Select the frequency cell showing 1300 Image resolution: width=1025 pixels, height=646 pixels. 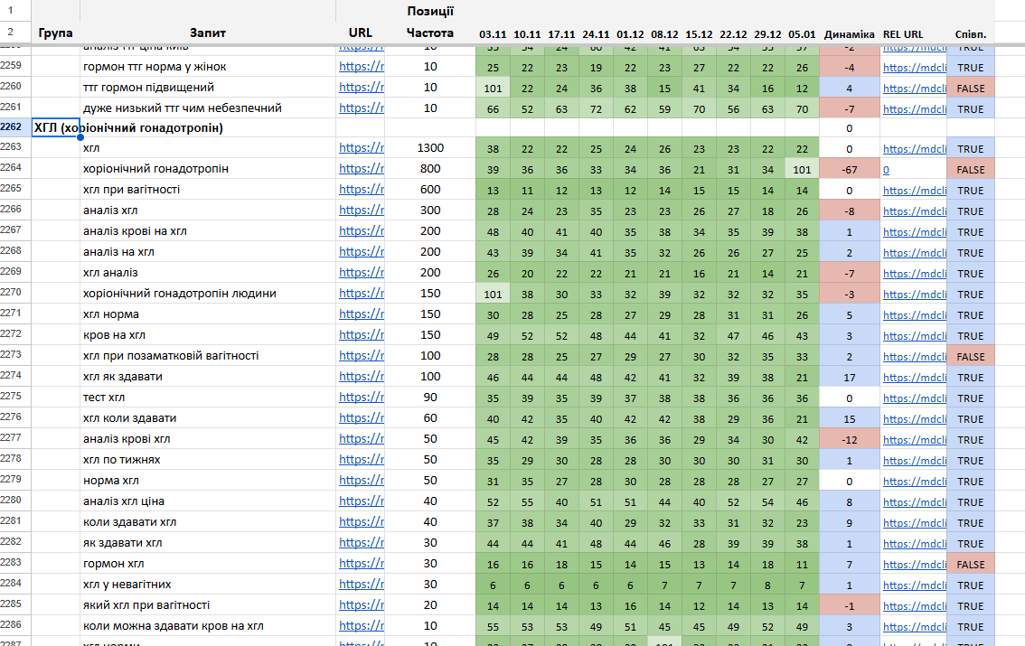pyautogui.click(x=430, y=148)
